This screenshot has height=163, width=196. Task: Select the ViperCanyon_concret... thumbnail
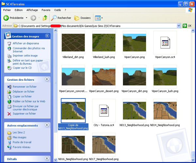[73, 77]
